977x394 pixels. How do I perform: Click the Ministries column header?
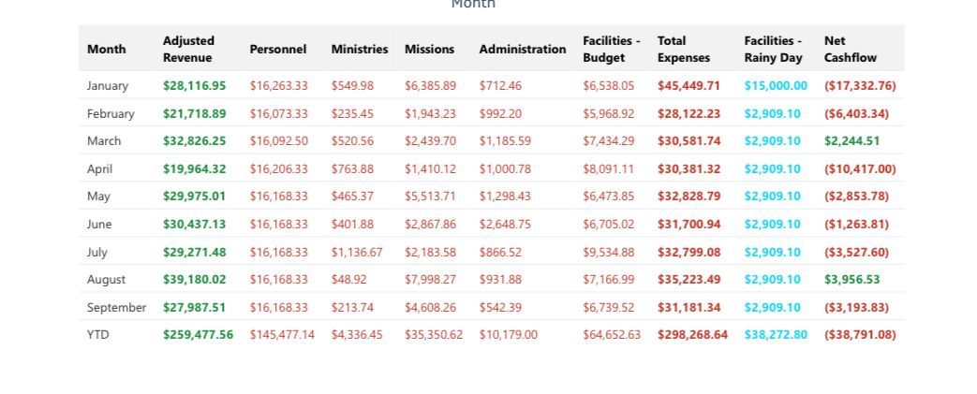point(359,49)
